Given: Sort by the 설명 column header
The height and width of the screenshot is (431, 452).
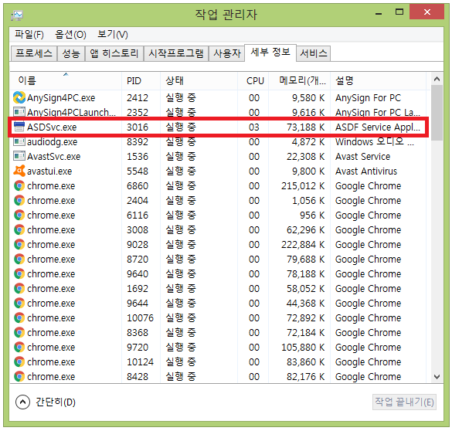Looking at the screenshot, I should click(378, 80).
